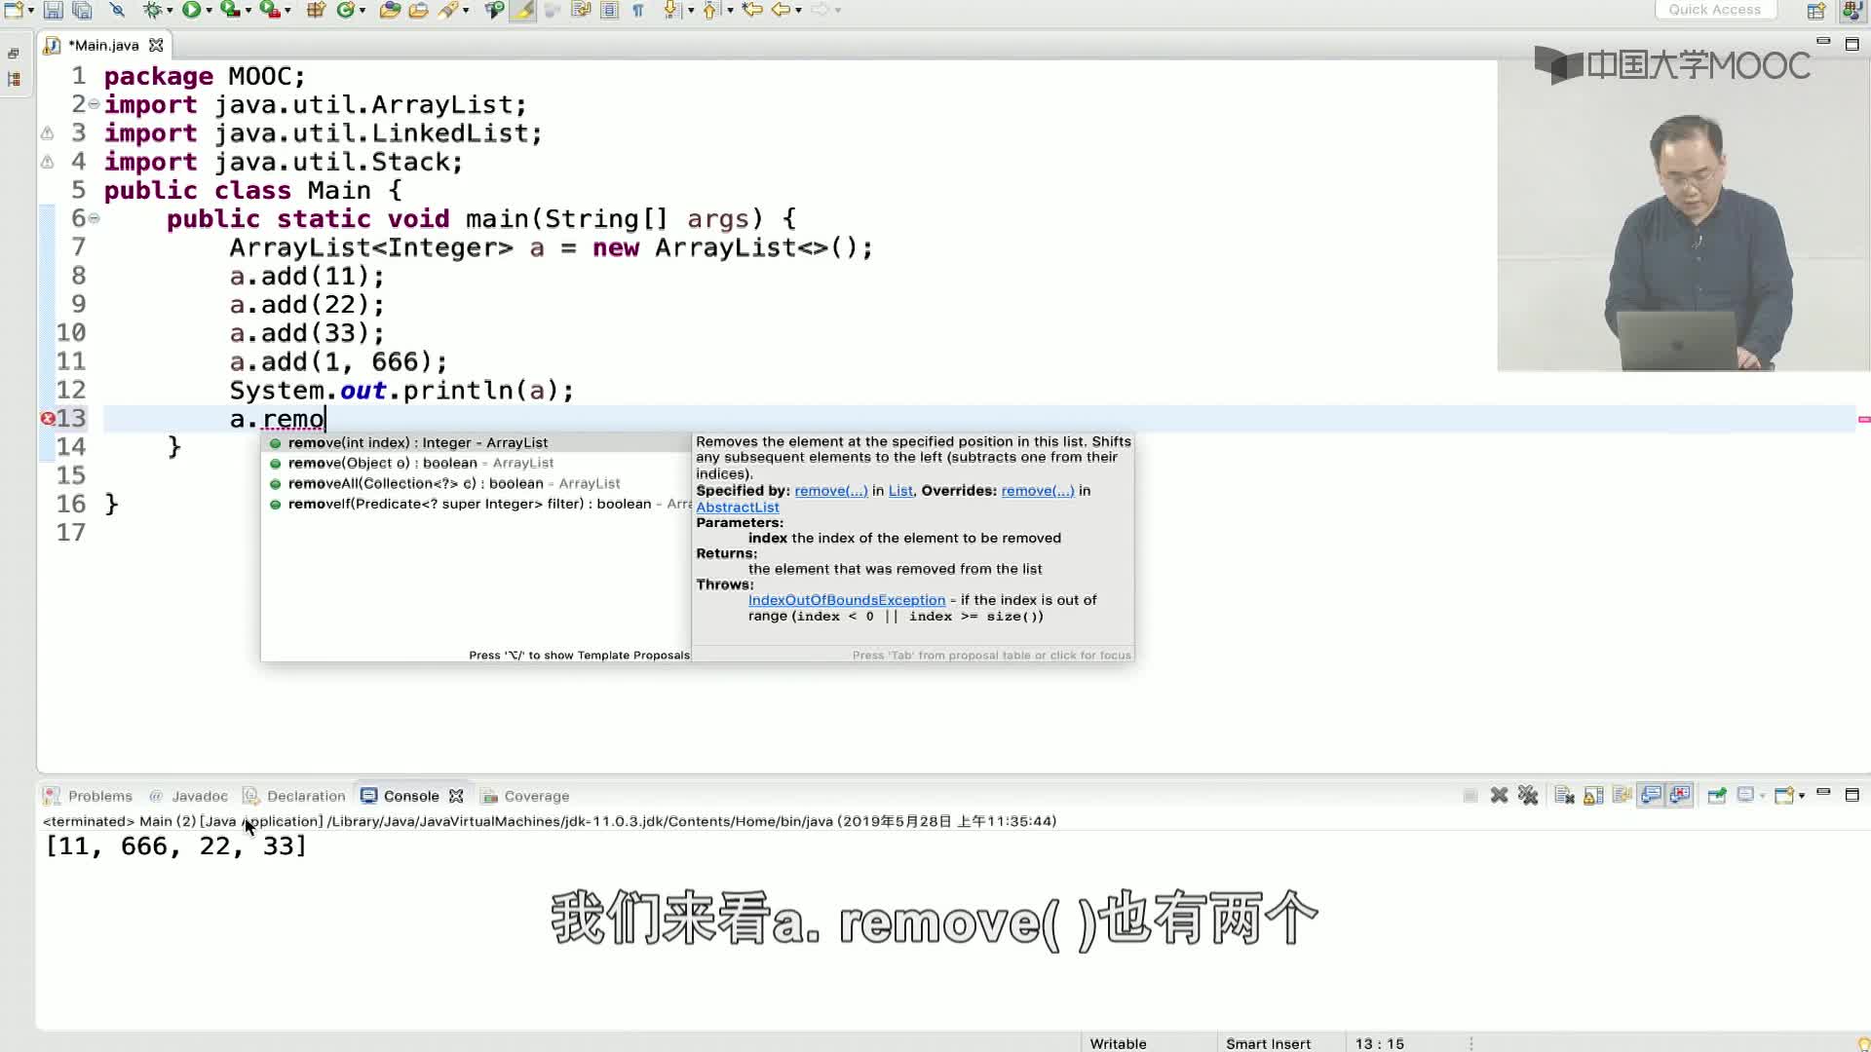1871x1052 pixels.
Task: Toggle Mark Occurrences highlighter icon
Action: pos(523,10)
